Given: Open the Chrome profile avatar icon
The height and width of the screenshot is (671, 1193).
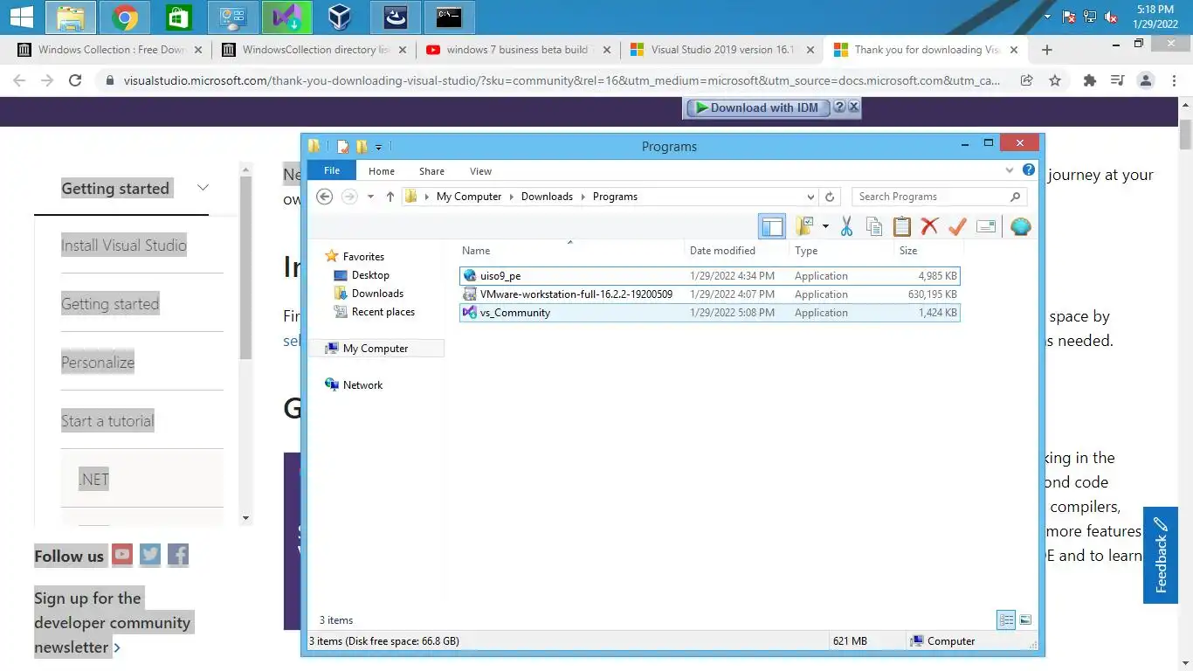Looking at the screenshot, I should 1145,80.
